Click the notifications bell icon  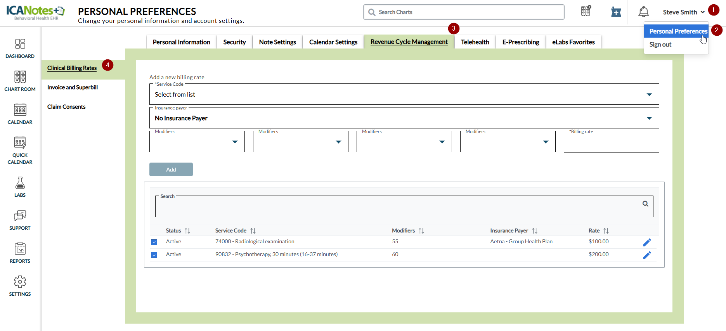coord(643,12)
